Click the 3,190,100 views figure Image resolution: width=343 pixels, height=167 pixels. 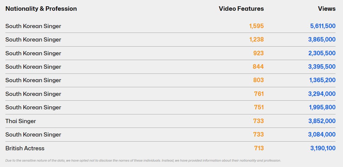323,148
